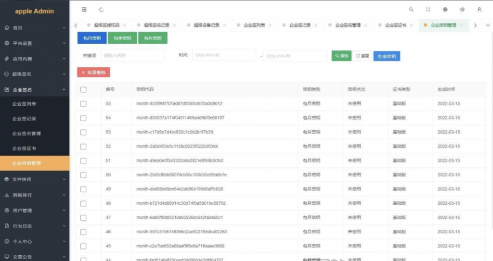Click the sidebar collapse menu icon
The width and height of the screenshot is (493, 261).
coord(84,10)
